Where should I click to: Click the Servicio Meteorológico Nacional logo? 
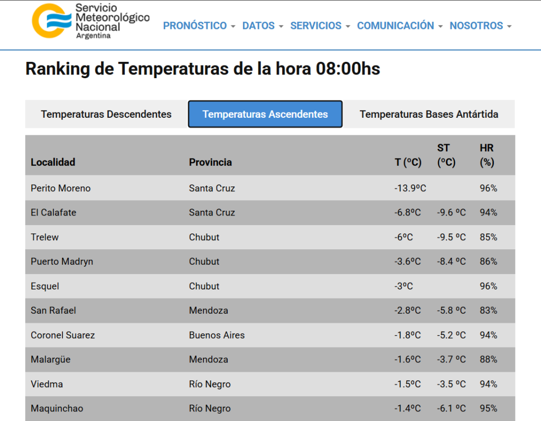point(91,21)
